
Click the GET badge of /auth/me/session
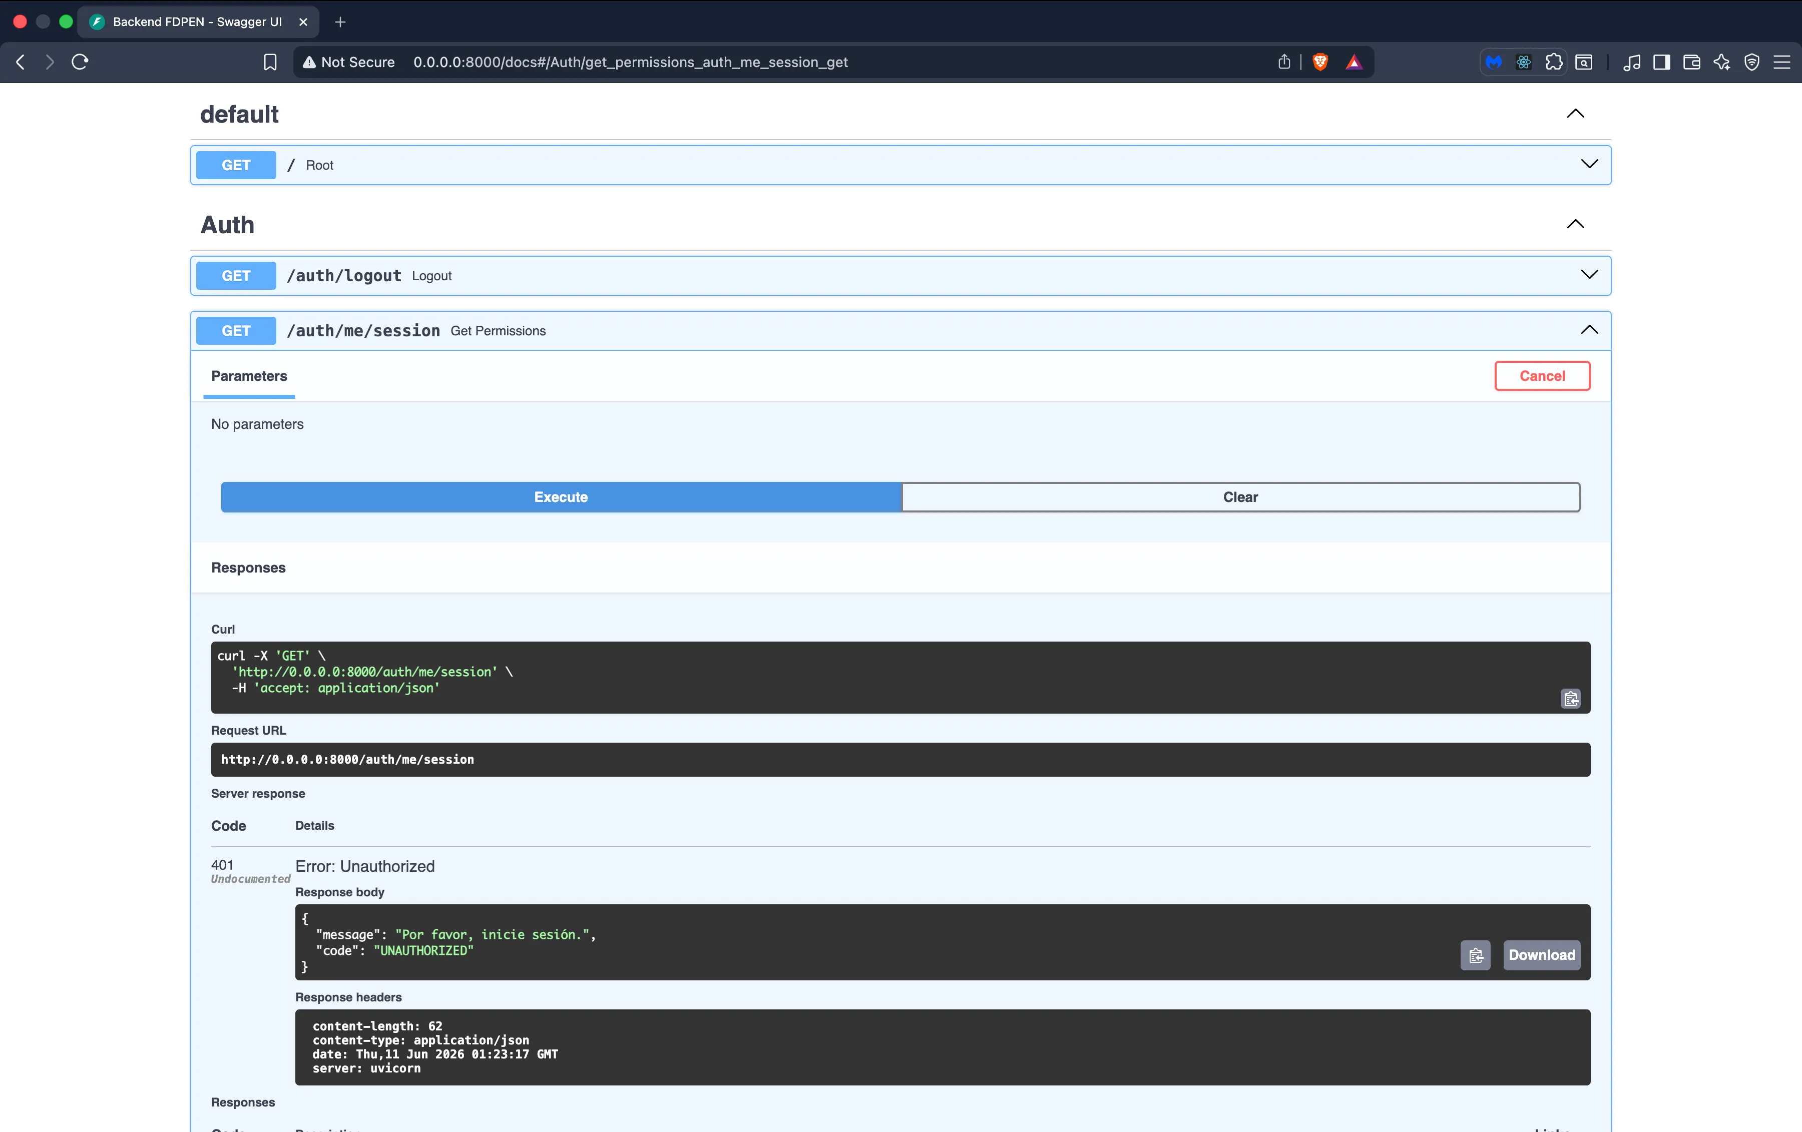(236, 331)
